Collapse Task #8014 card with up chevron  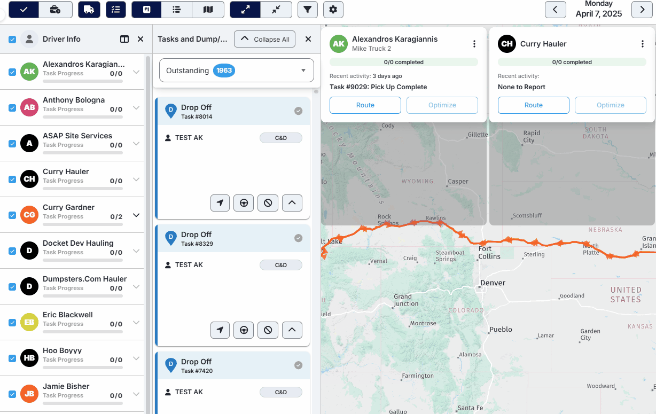[292, 203]
